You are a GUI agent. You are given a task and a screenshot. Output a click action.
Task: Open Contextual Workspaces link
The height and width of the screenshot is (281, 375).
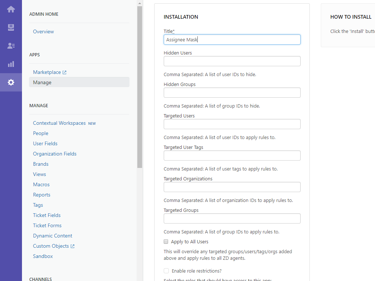coord(59,123)
